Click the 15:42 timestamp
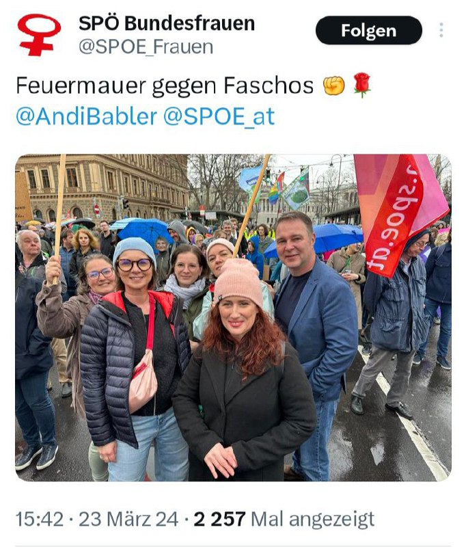The width and height of the screenshot is (466, 547). point(40,519)
